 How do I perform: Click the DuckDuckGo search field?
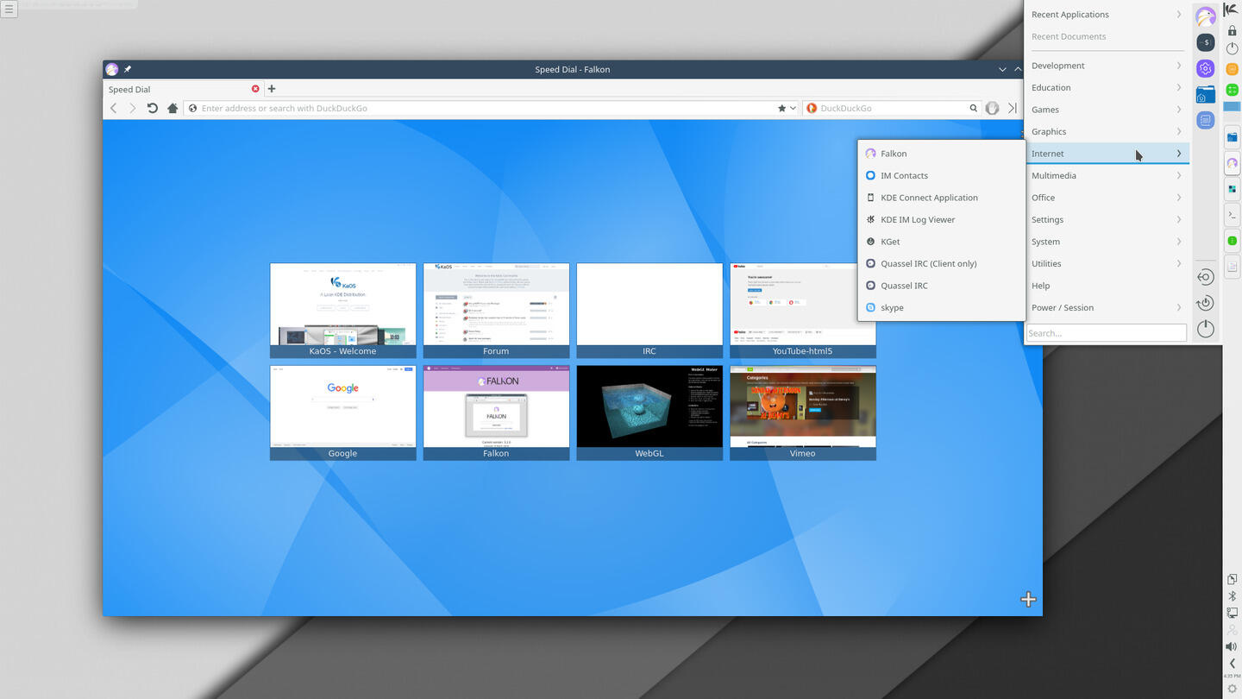pyautogui.click(x=893, y=108)
